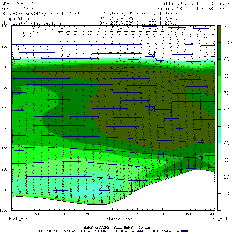Screen dimensions: 234x234
Task: Click the distance axis '0' tick label
Action: (12, 214)
